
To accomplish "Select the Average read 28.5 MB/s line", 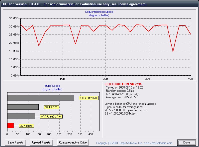I will (x=121, y=97).
